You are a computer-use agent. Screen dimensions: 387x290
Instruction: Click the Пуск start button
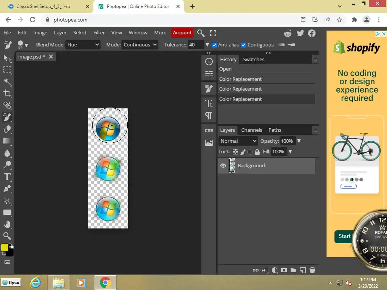pyautogui.click(x=11, y=282)
